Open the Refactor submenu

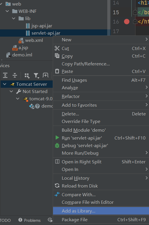point(101,96)
